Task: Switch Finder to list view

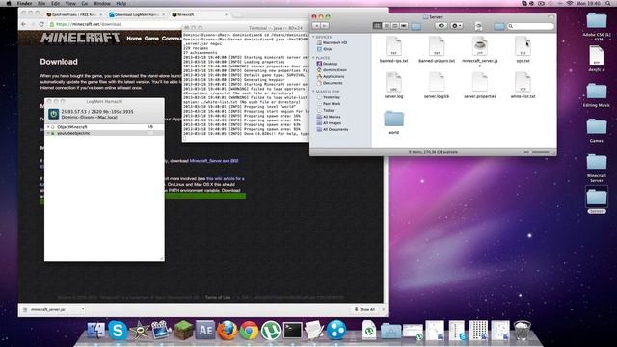Action: click(386, 26)
